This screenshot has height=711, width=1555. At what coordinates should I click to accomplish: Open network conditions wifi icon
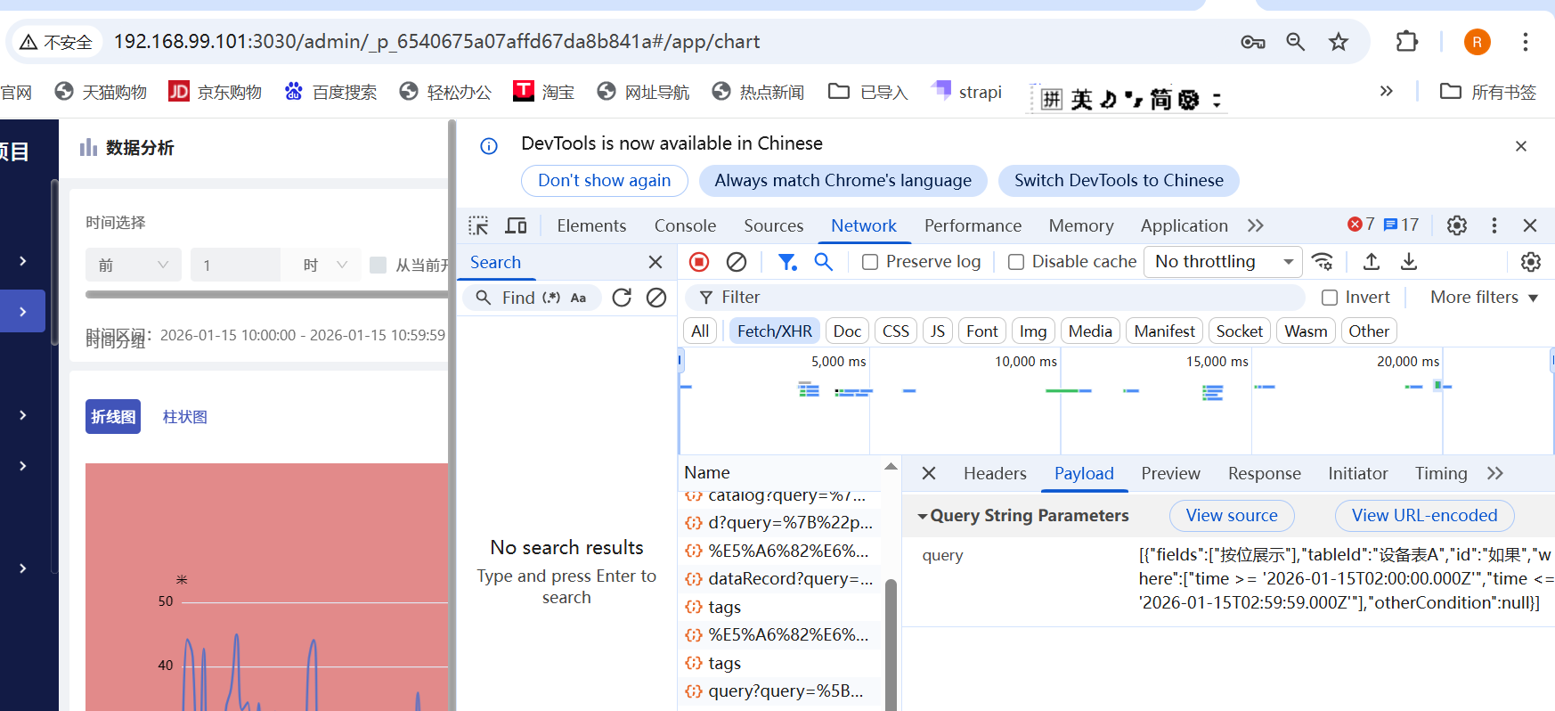coord(1323,262)
